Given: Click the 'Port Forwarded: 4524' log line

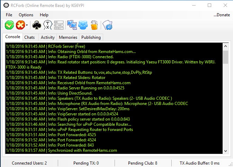Looking at the screenshot, I should (x=51, y=140).
